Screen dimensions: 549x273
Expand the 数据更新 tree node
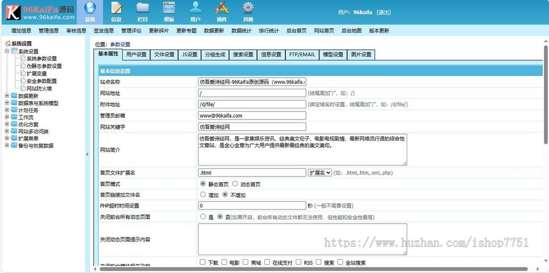(7, 96)
